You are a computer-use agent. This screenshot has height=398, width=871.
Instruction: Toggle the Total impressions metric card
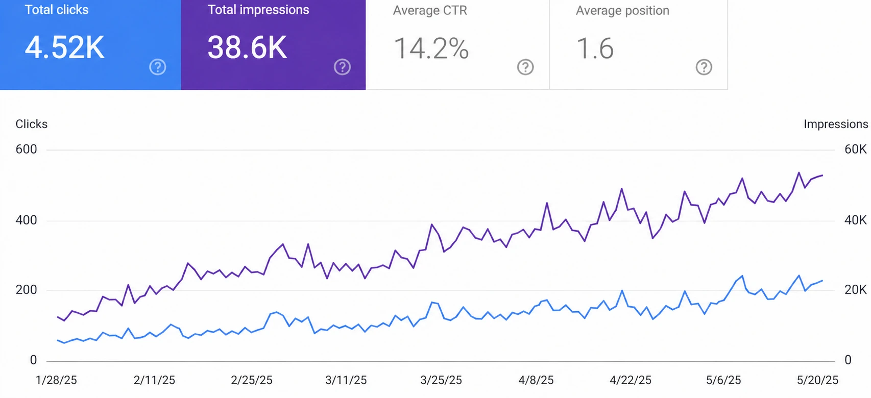pos(273,45)
